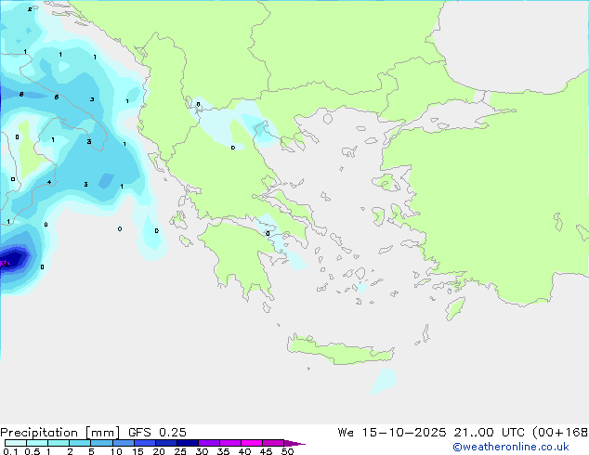The image size is (589, 455).
Task: Click the '0.1' legend scale label
Action: click(x=10, y=451)
